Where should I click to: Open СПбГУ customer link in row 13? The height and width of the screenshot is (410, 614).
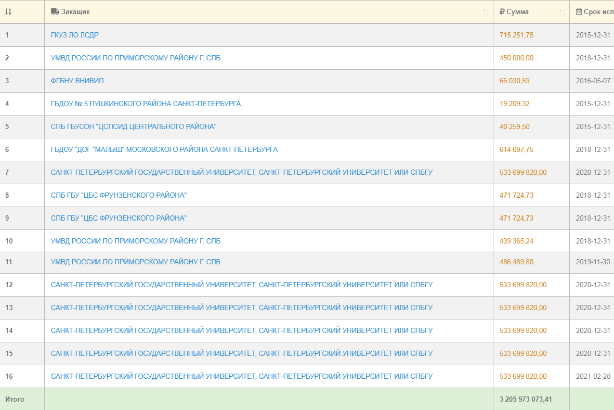coord(242,307)
